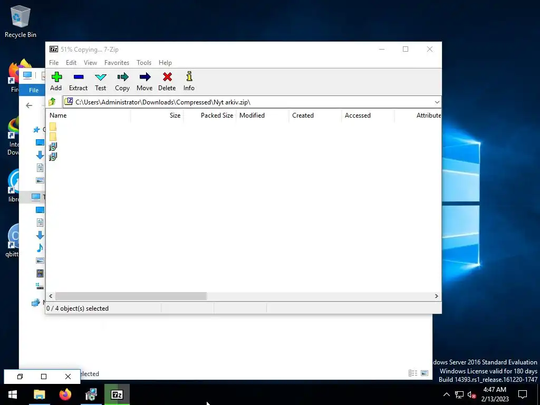
Task: Click the network icon in system tray
Action: click(x=459, y=394)
